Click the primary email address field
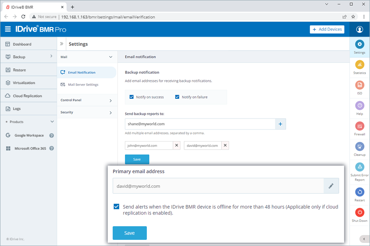Viewport: 370px width, 246px height. tap(218, 186)
